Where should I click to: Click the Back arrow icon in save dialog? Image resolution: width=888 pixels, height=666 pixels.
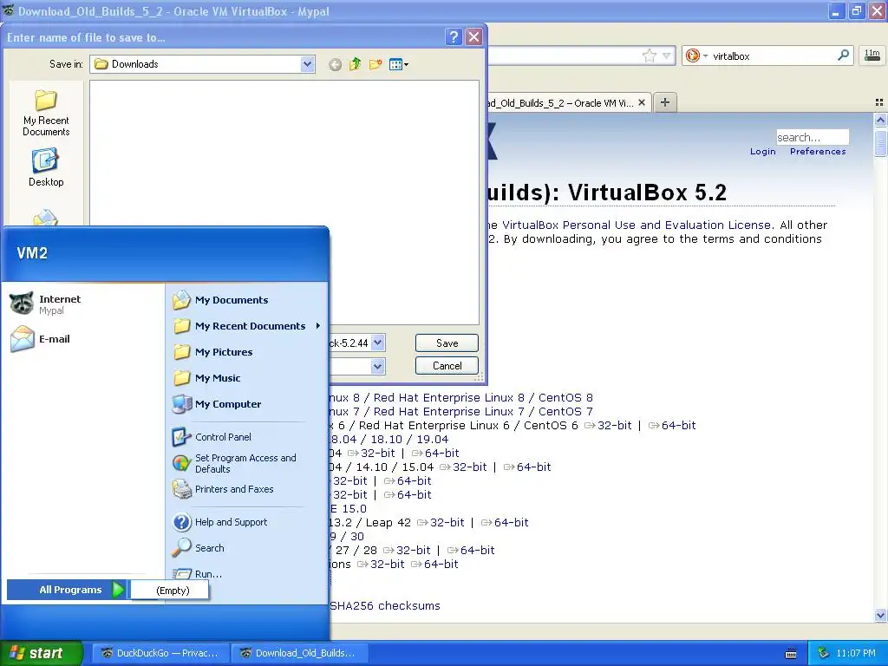coord(335,64)
